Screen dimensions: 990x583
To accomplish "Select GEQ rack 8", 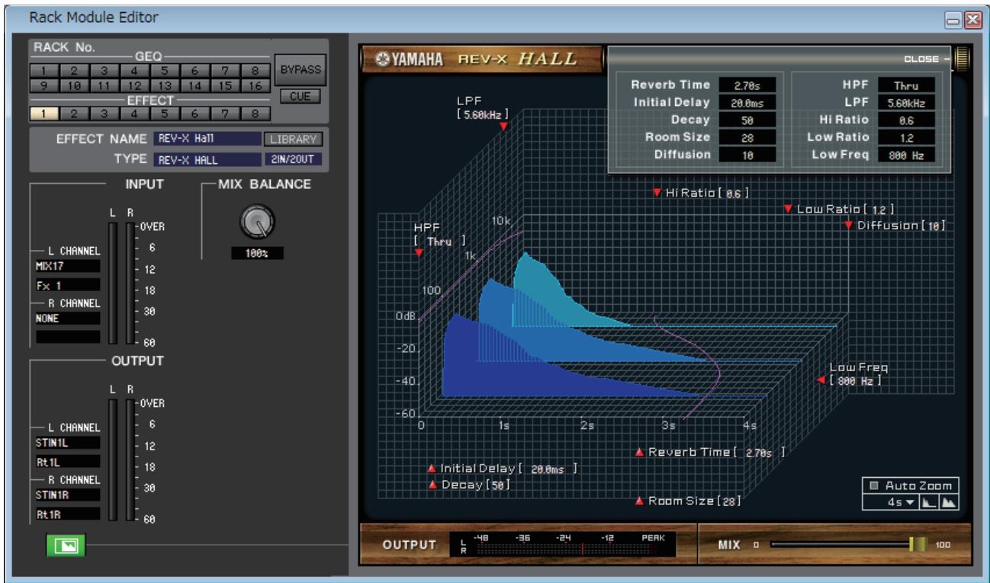I will pos(256,70).
